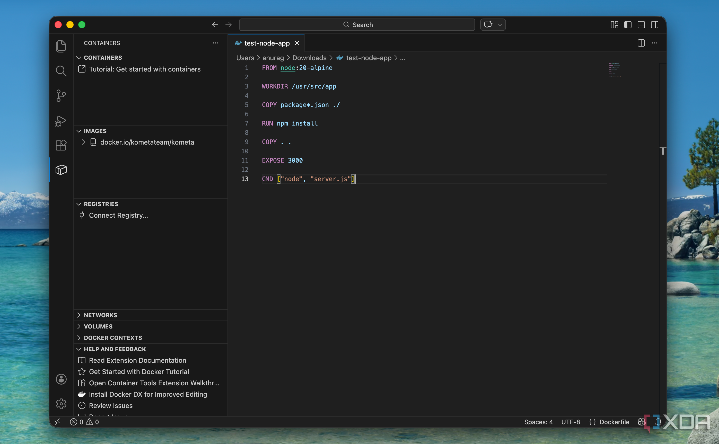This screenshot has height=444, width=719.
Task: Click line number 7
Action: point(247,123)
